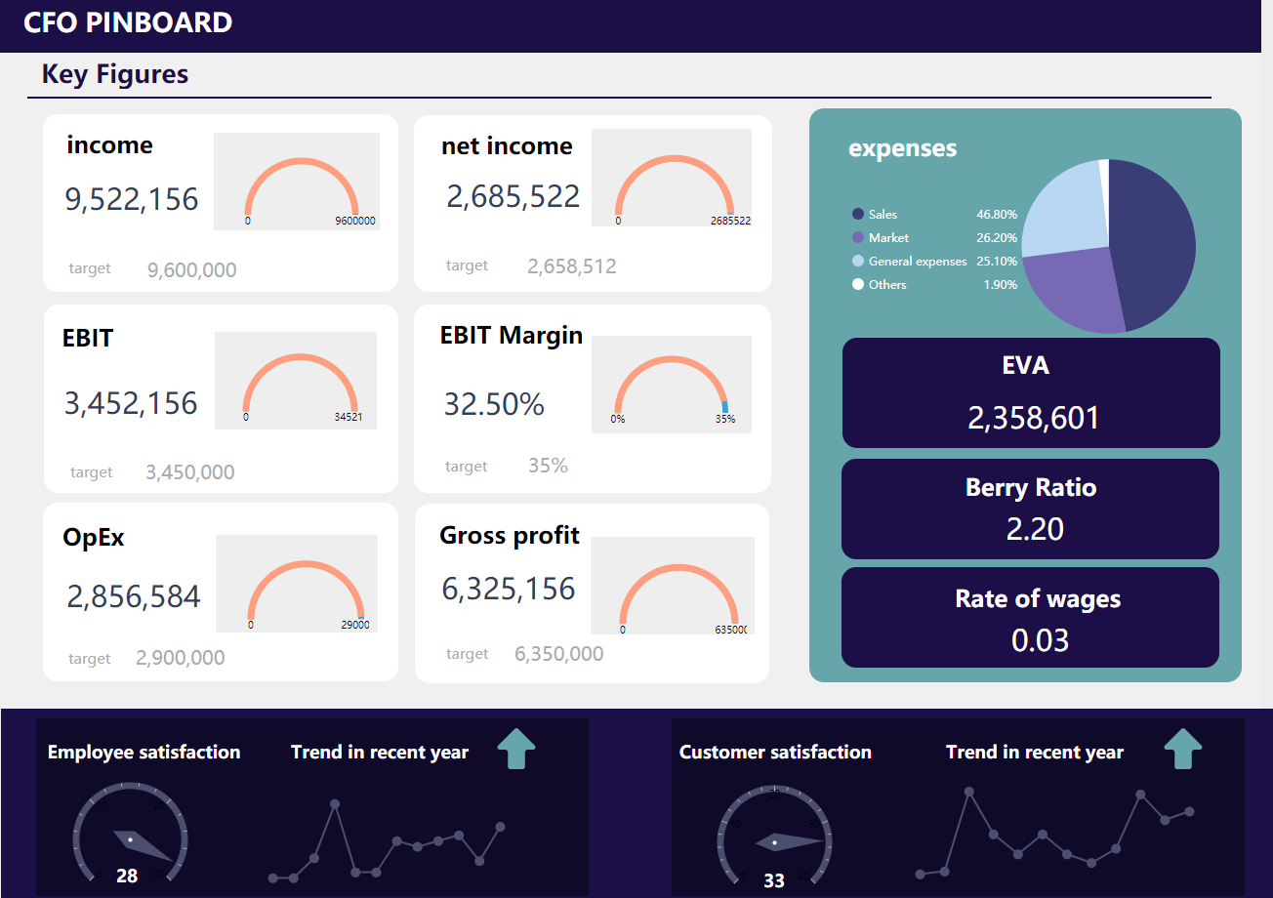Click the OpEx target 2,900,000
The width and height of the screenshot is (1273, 898).
pyautogui.click(x=181, y=658)
